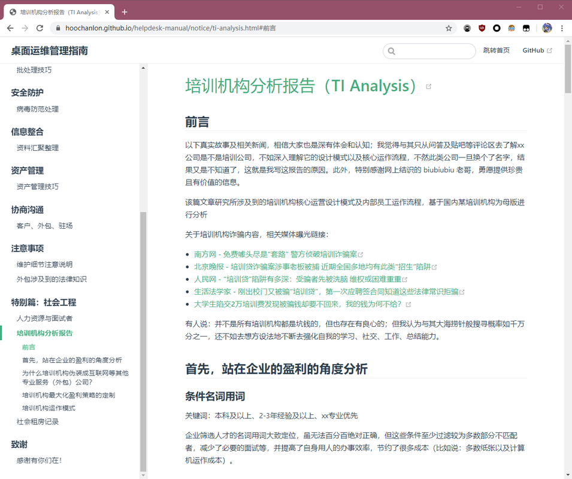The width and height of the screenshot is (572, 479).
Task: Open the orange face extension icon
Action: [x=512, y=28]
